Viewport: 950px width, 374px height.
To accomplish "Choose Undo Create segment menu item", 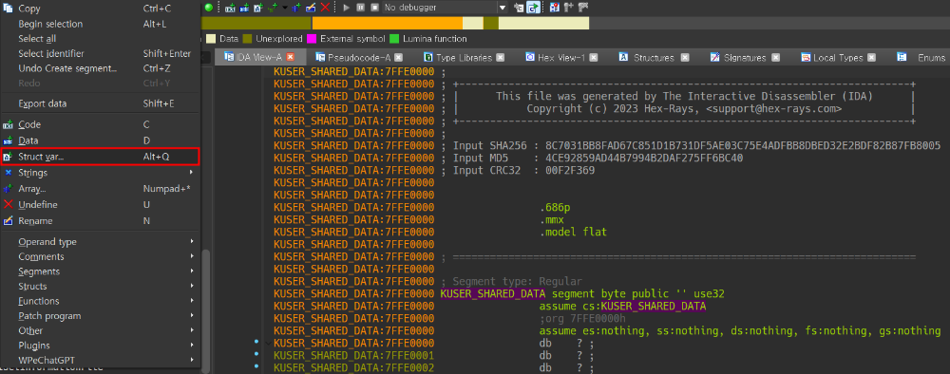I will pos(100,68).
